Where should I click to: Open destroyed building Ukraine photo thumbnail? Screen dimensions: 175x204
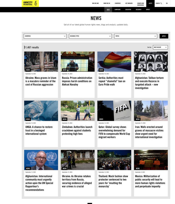[78, 160]
